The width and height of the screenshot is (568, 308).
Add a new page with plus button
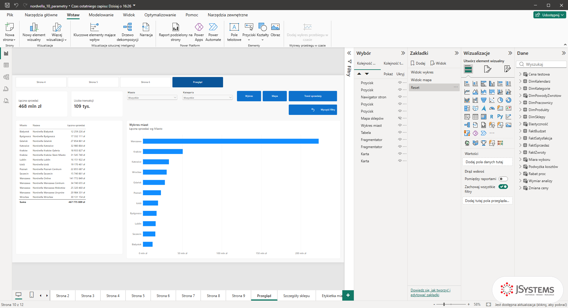pyautogui.click(x=348, y=295)
